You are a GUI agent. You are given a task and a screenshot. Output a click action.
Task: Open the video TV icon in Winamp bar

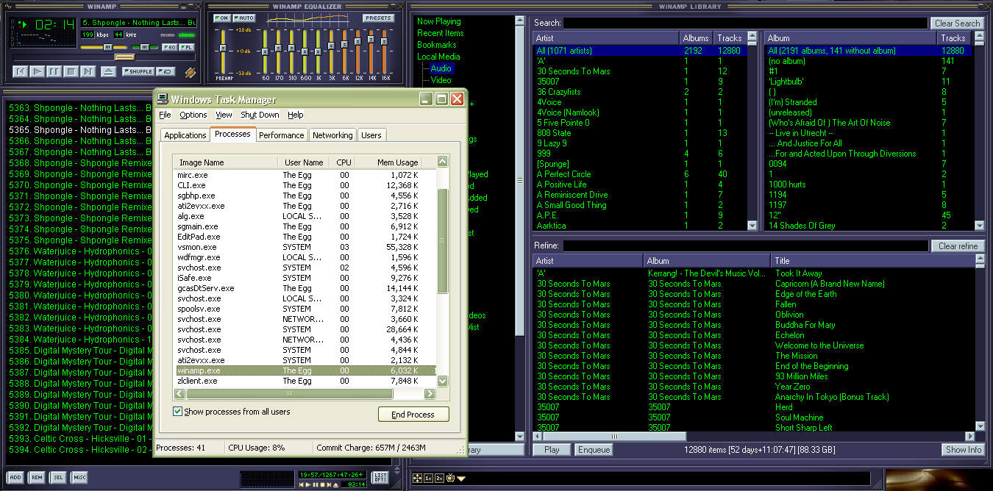(x=450, y=479)
